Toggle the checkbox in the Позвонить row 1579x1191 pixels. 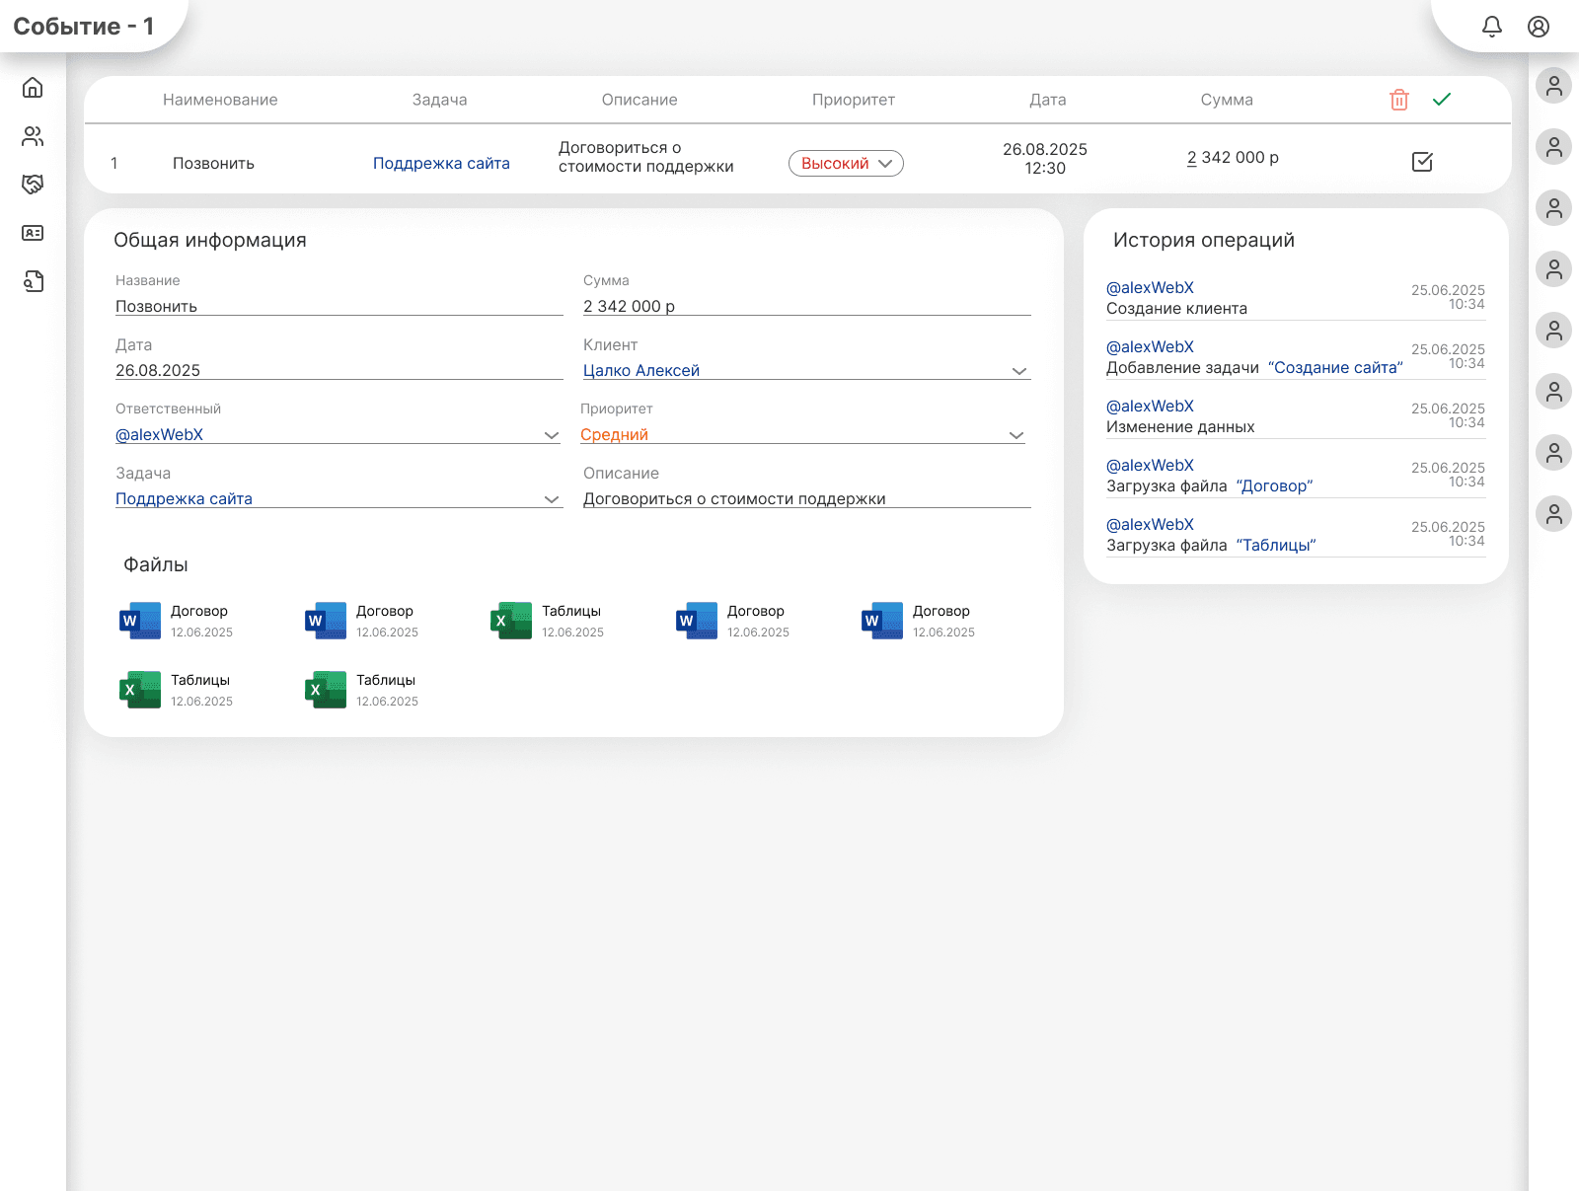[1422, 162]
